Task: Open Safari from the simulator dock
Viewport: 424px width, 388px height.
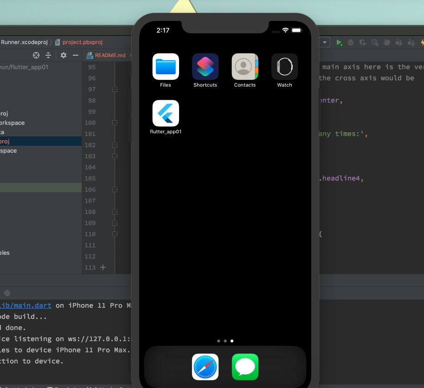Action: pos(205,367)
